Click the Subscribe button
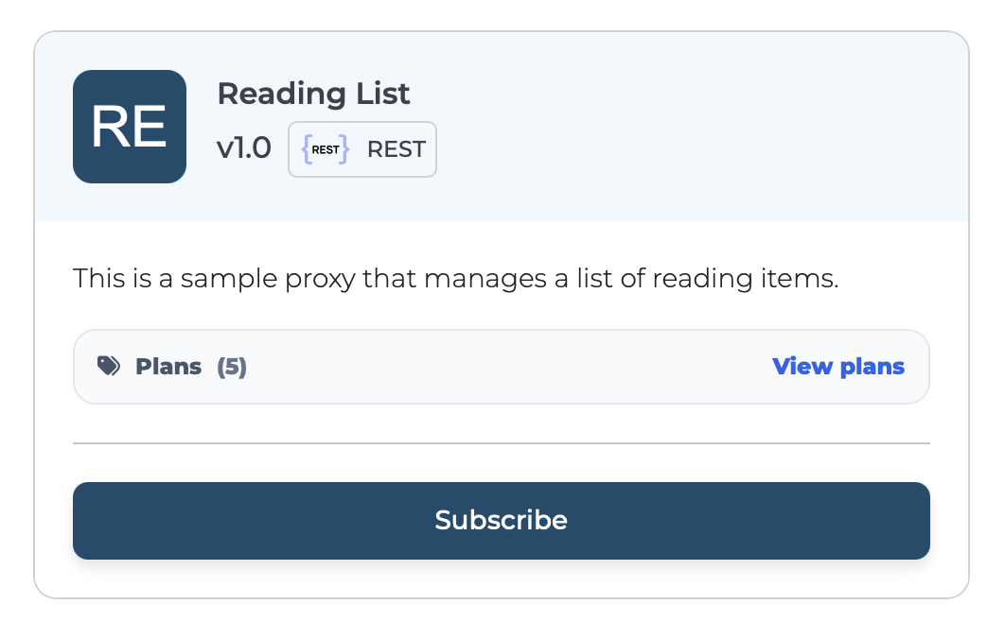The width and height of the screenshot is (1005, 622). click(502, 520)
